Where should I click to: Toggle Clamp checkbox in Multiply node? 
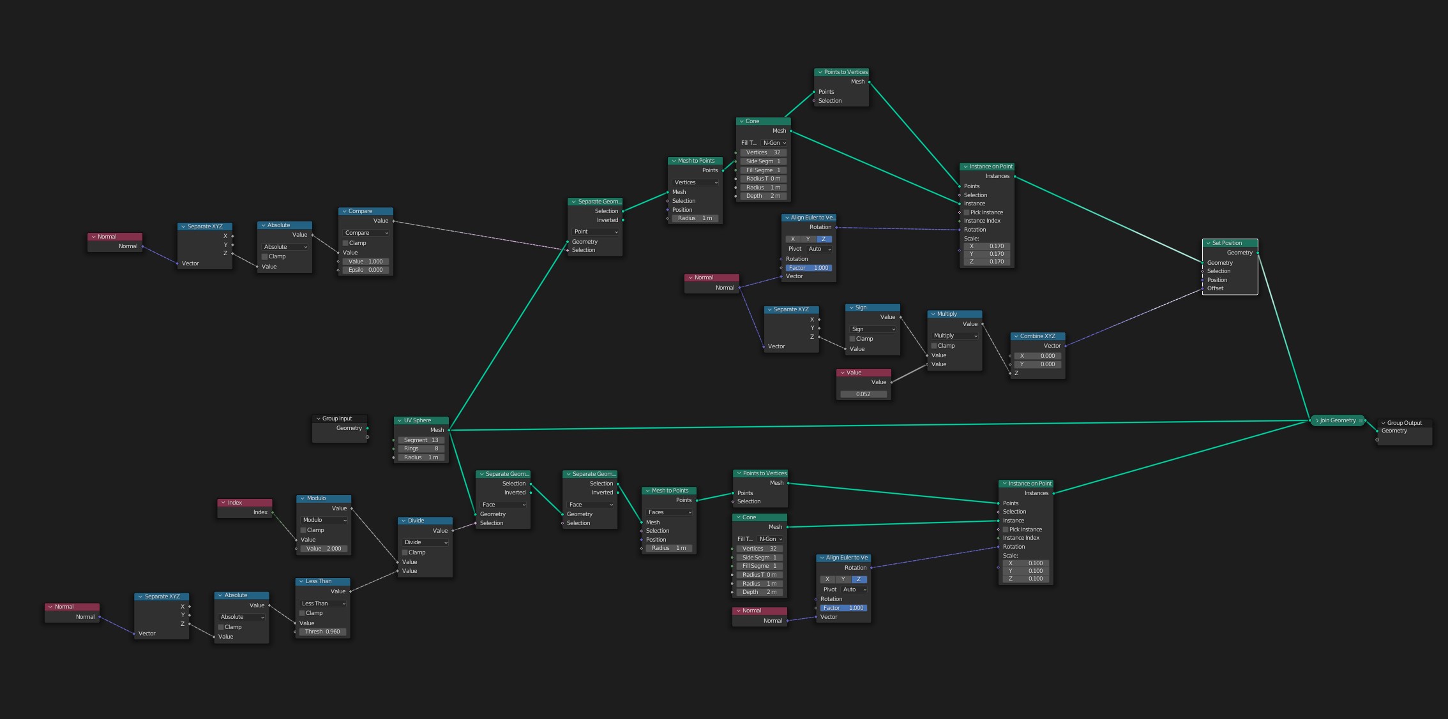click(x=934, y=346)
